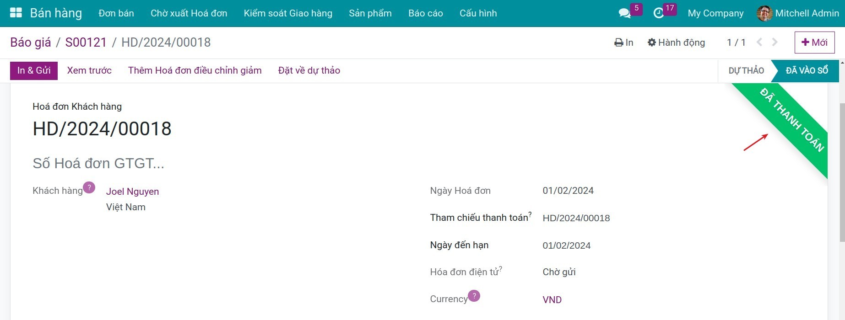This screenshot has height=320, width=845.
Task: Click the Việt Nam address text
Action: [x=126, y=207]
